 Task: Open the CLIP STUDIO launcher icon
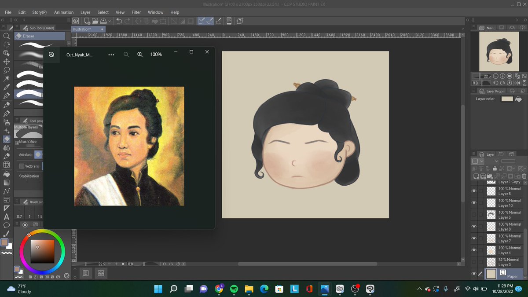tap(76, 21)
